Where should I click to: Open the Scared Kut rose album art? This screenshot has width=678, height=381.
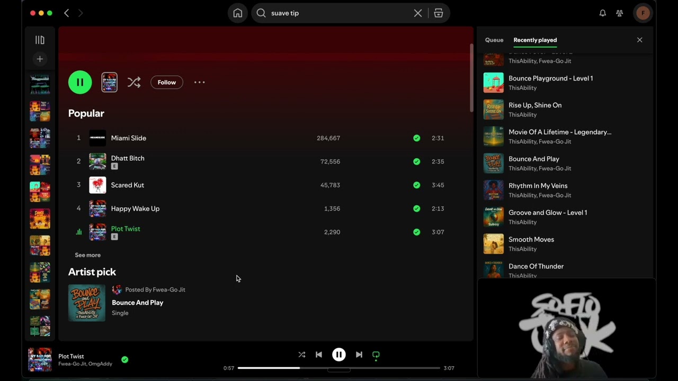click(x=97, y=185)
